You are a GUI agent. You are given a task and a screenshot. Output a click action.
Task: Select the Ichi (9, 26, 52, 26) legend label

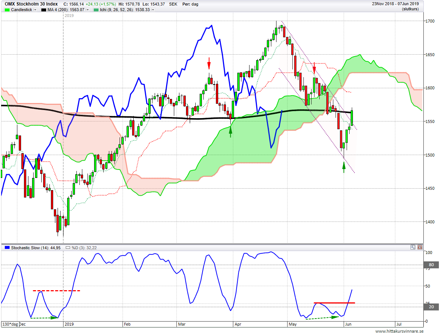[125, 10]
